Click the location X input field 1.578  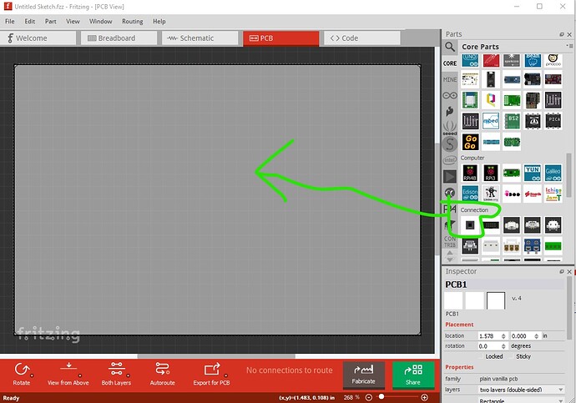(x=488, y=335)
